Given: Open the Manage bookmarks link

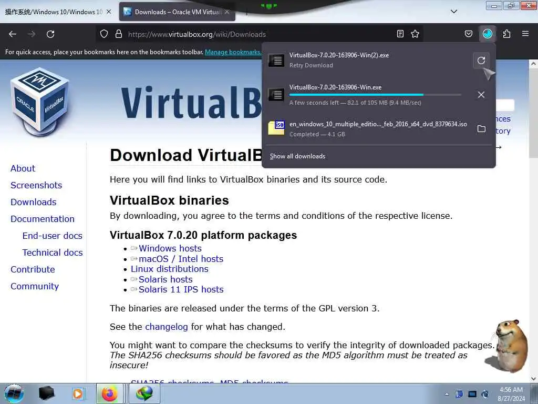Looking at the screenshot, I should 233,52.
